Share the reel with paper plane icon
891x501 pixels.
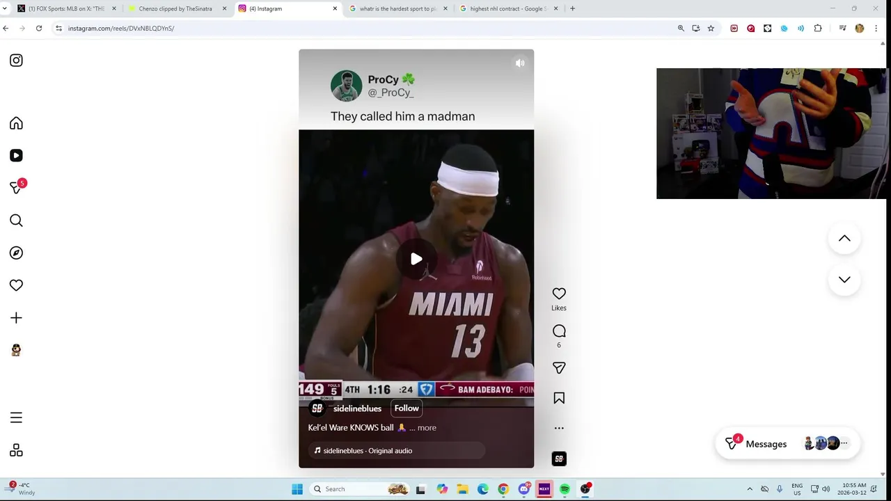tap(559, 368)
